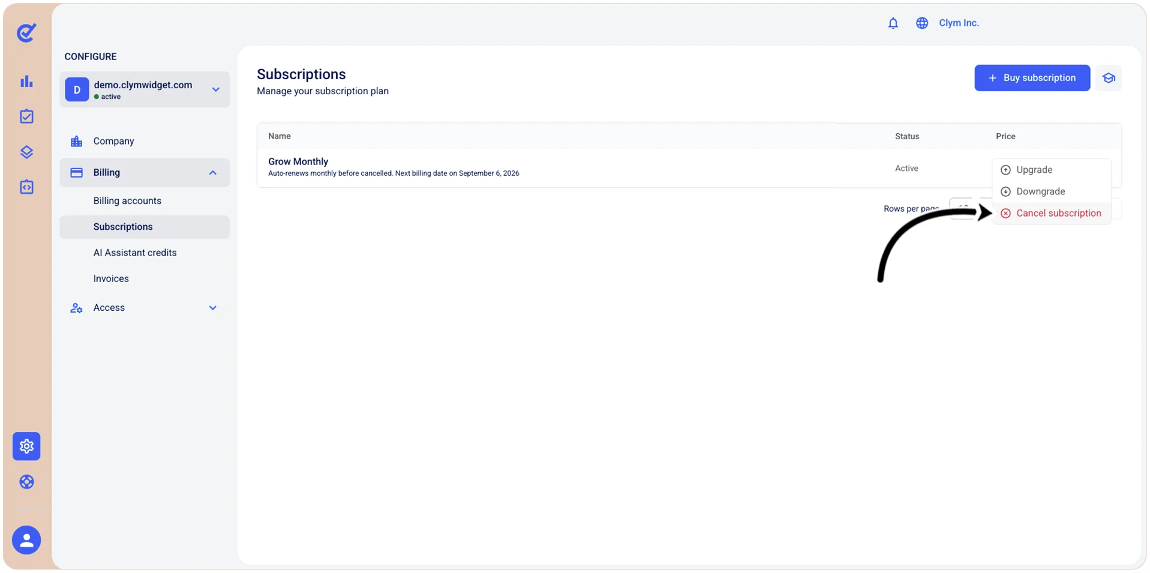Click the Buy subscription button
The height and width of the screenshot is (573, 1150).
(1032, 78)
